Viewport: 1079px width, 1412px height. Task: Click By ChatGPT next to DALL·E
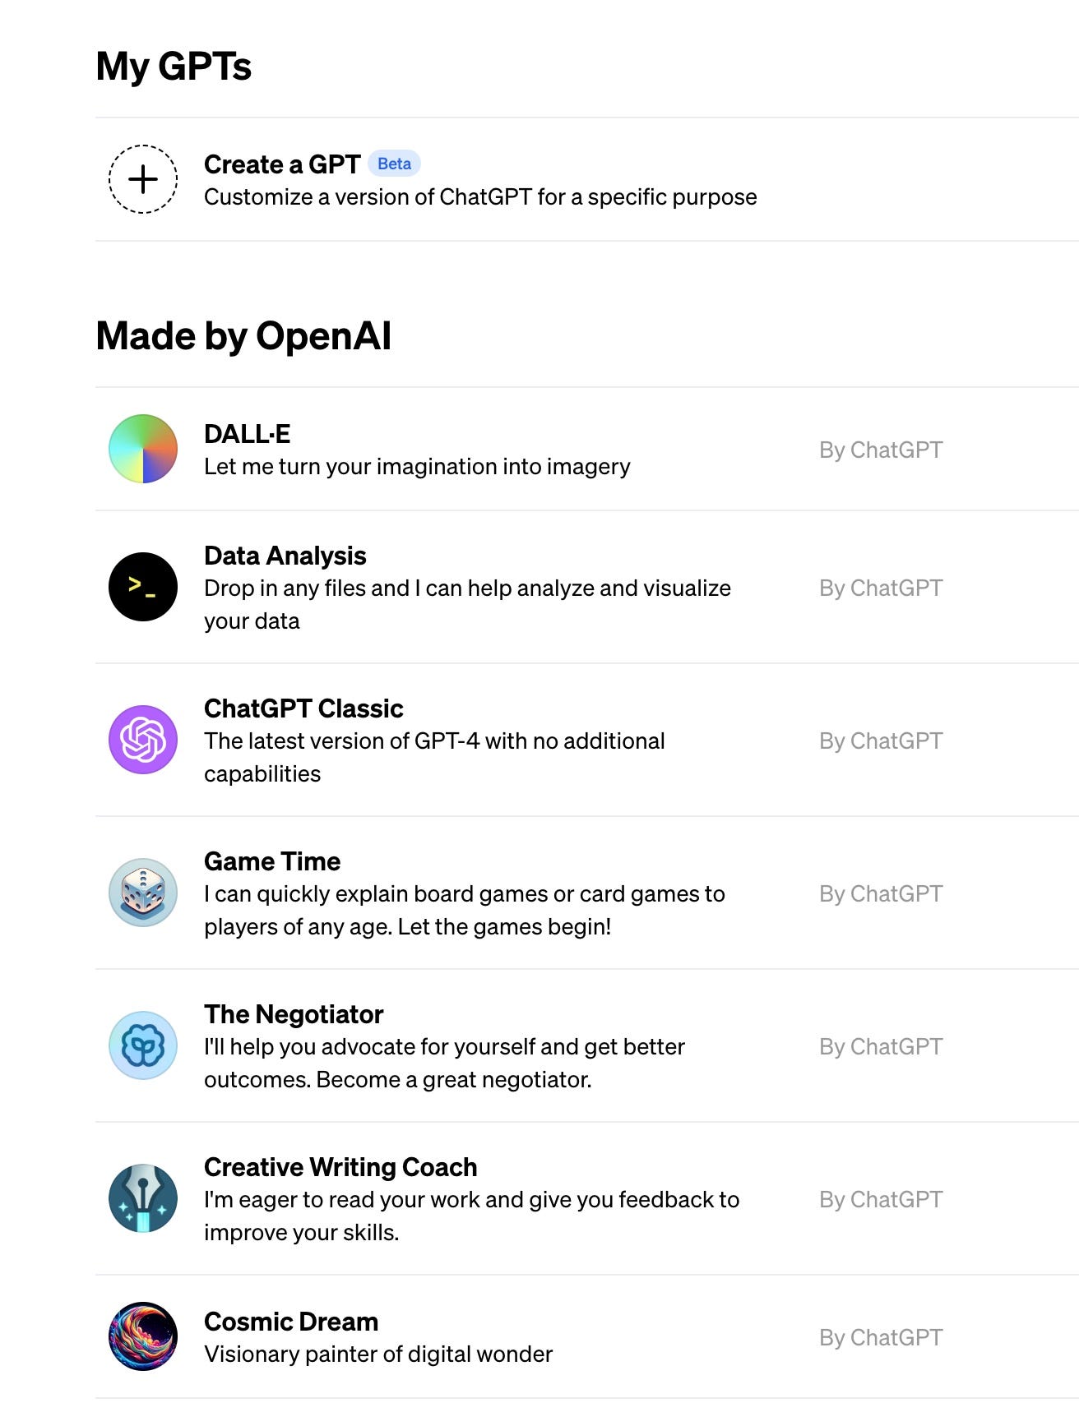tap(881, 449)
